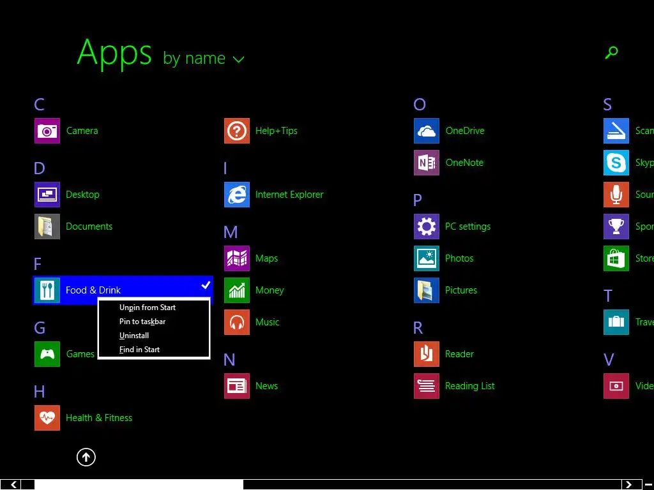
Task: Open the Pictures folder icon
Action: coord(427,290)
